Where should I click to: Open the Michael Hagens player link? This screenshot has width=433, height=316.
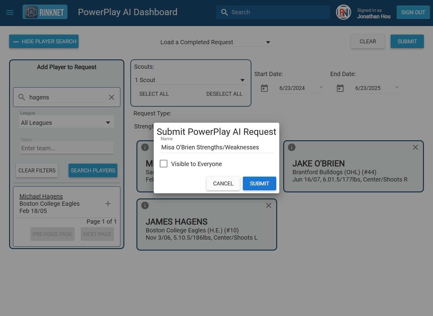pyautogui.click(x=41, y=196)
